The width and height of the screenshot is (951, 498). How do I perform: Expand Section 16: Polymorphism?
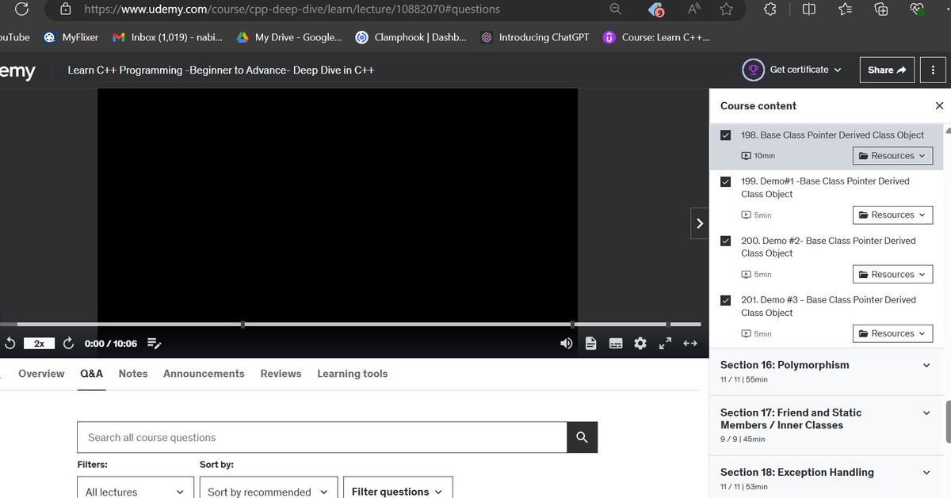click(x=827, y=371)
